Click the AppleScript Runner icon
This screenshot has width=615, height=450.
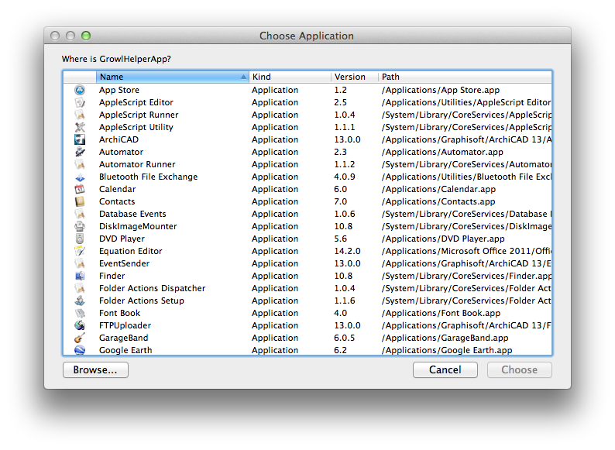[x=80, y=115]
